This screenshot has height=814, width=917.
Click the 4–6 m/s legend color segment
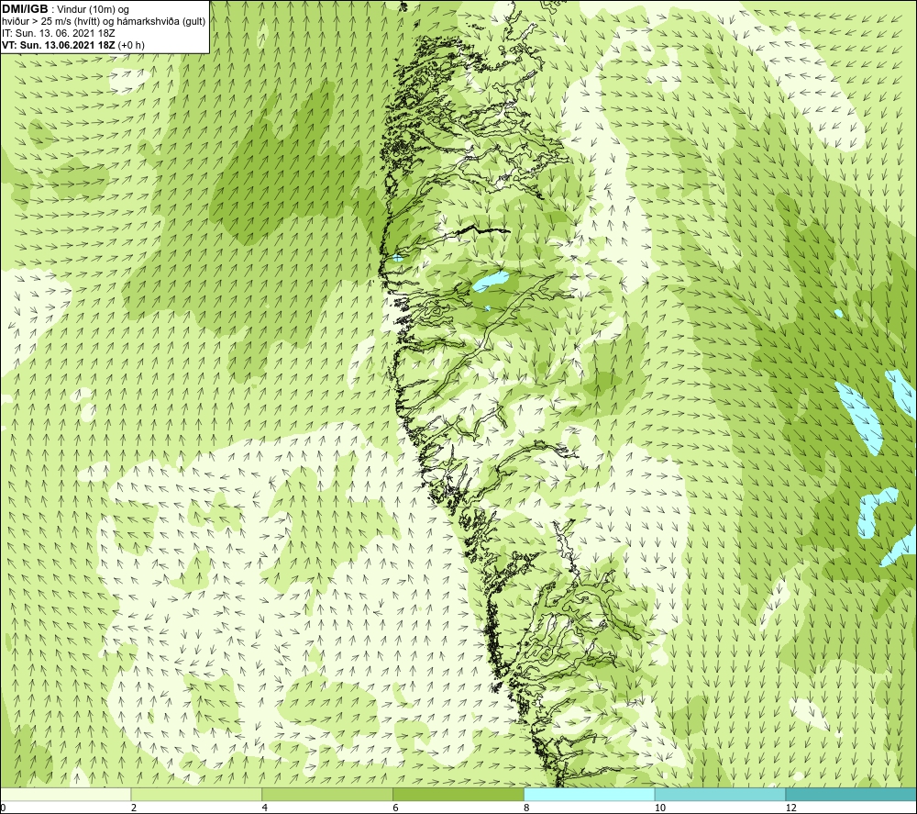tap(327, 794)
